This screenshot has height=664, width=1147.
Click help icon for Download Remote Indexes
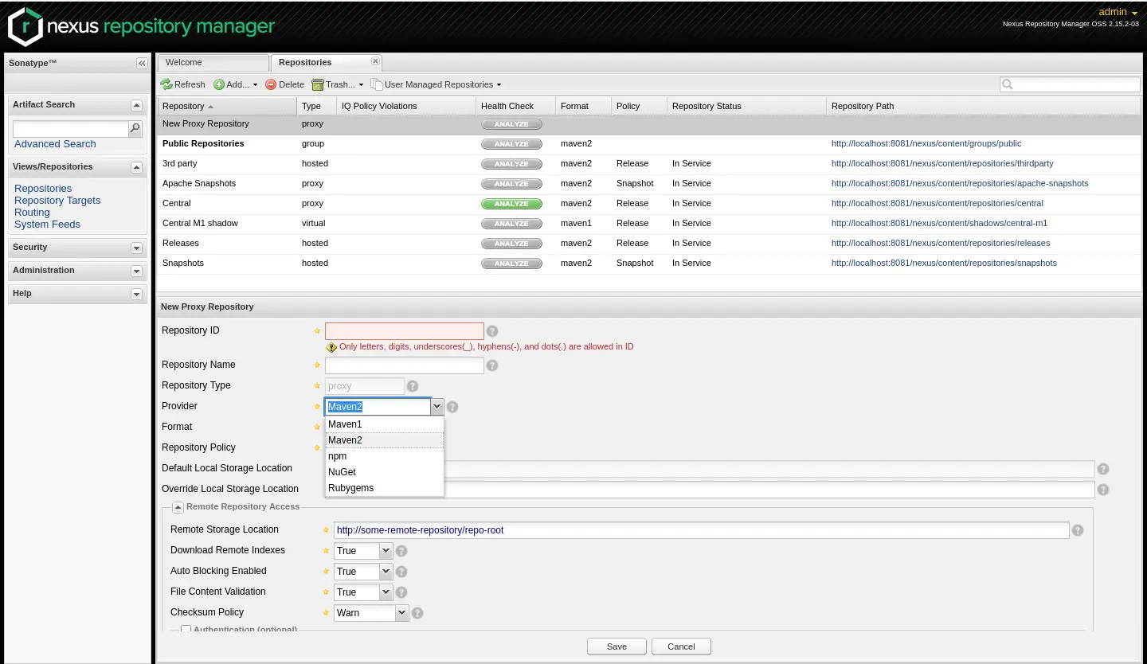pyautogui.click(x=401, y=551)
